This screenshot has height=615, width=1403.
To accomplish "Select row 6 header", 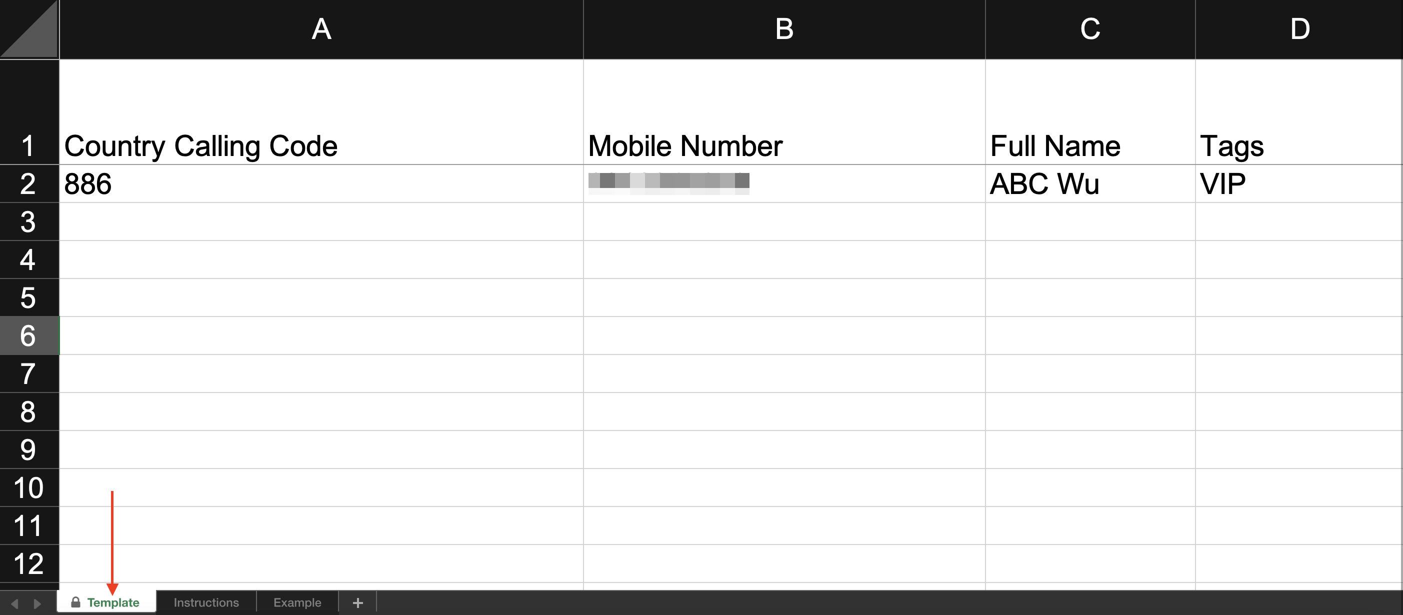I will (29, 335).
